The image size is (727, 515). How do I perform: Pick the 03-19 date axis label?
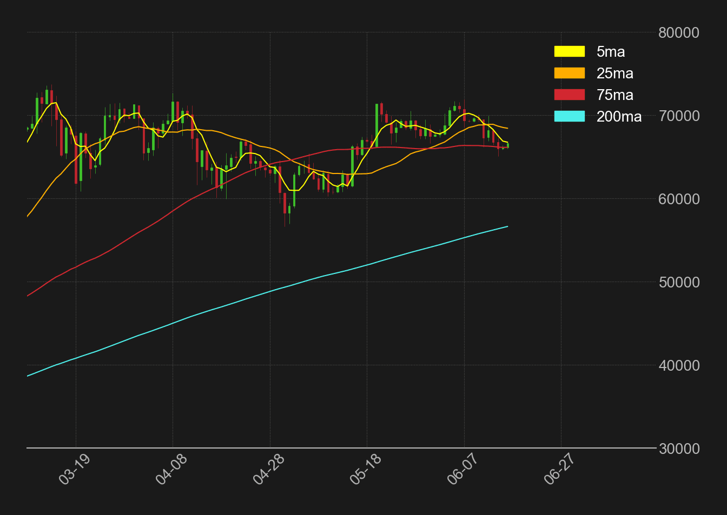click(x=74, y=469)
